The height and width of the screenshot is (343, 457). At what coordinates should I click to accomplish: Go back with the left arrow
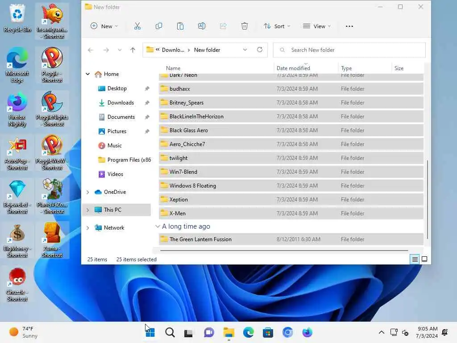point(90,50)
